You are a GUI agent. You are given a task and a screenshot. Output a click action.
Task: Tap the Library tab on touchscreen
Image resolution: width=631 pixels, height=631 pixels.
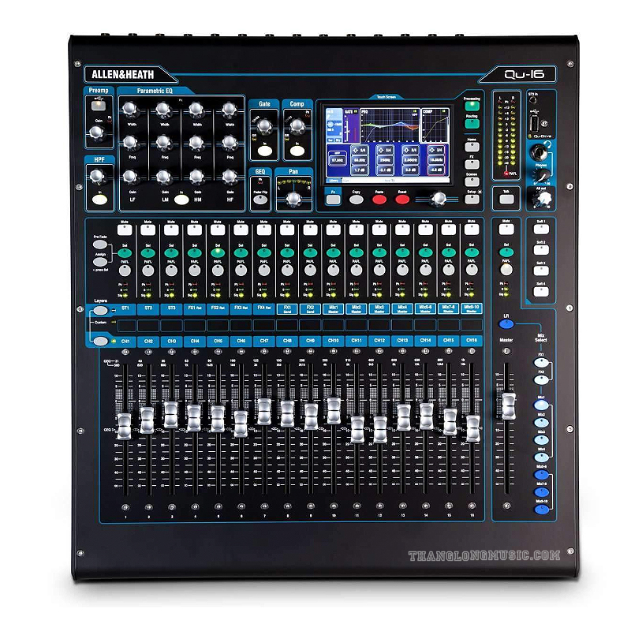pos(334,181)
